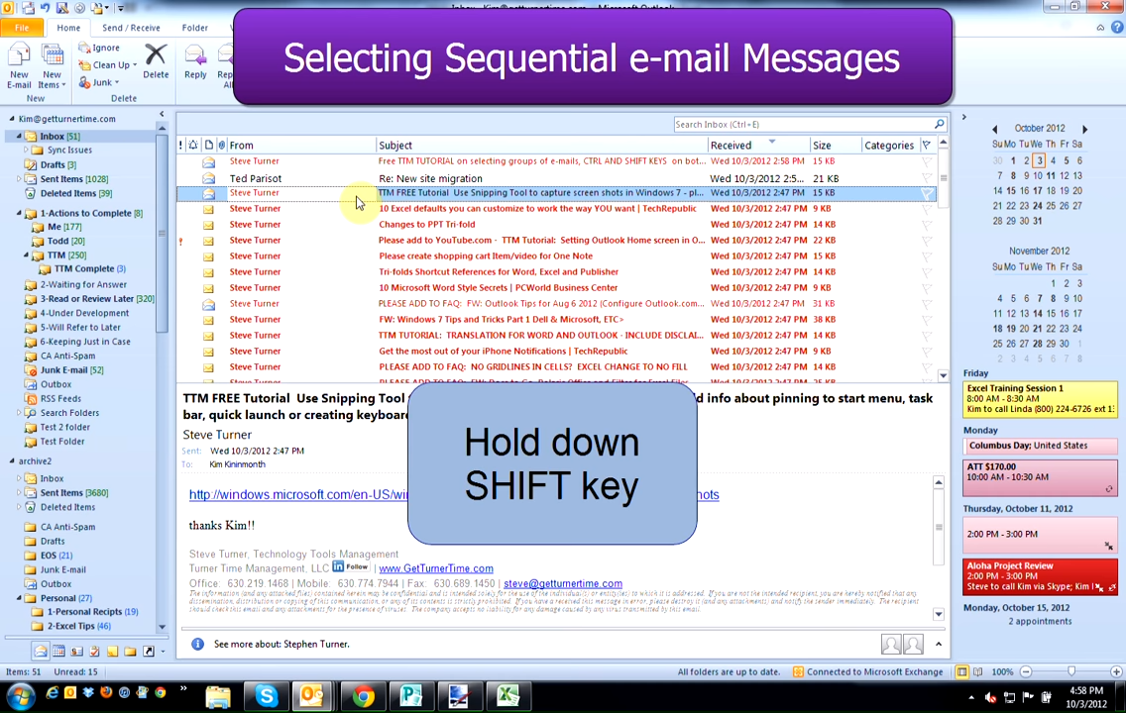Open the www.GetTurnerTime.com link

[436, 568]
